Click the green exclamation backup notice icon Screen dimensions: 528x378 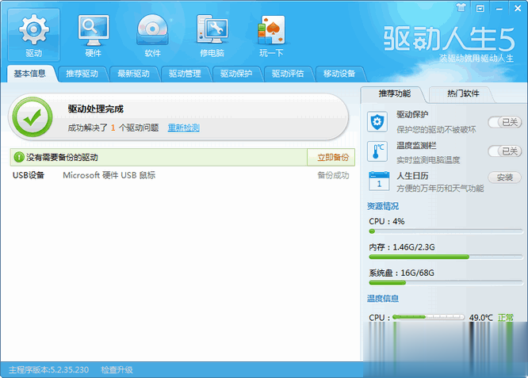pos(18,157)
